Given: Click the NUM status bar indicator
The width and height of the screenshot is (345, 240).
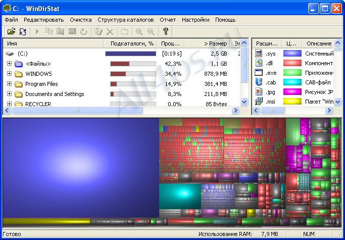Looking at the screenshot, I should 309,234.
